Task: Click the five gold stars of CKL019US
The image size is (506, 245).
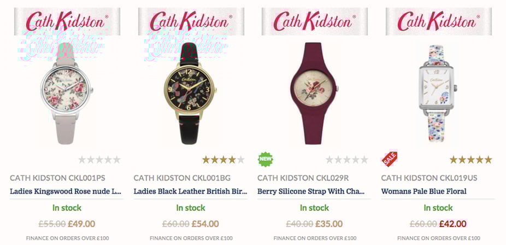Action: tap(471, 160)
